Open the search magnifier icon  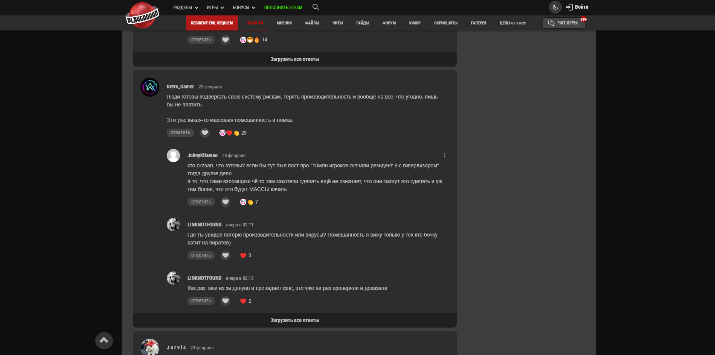point(316,7)
